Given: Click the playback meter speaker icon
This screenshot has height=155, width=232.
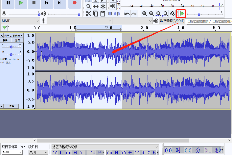Looking at the screenshot, I should (113, 6).
